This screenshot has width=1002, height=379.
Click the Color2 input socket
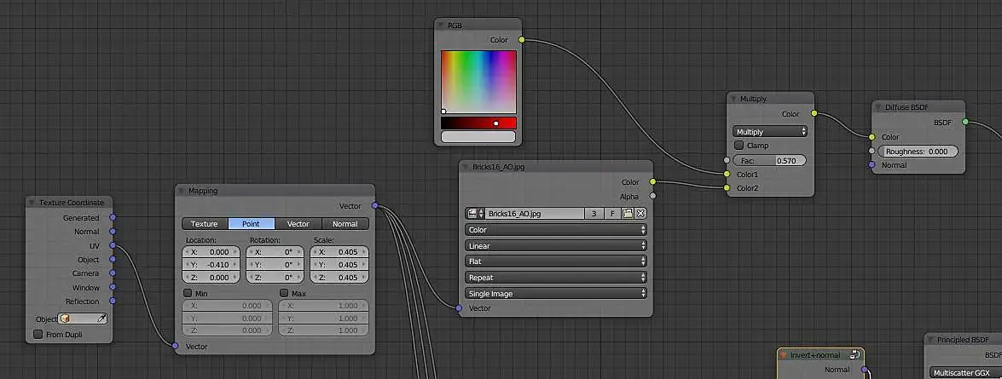727,187
